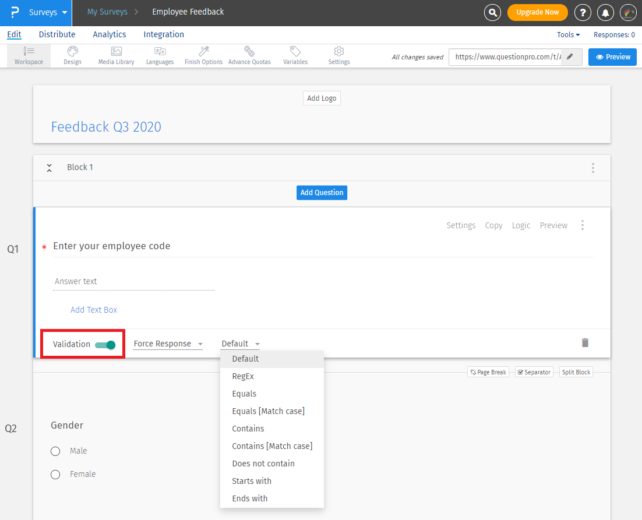Choose RegEx from validation list
642x520 pixels.
coord(243,376)
